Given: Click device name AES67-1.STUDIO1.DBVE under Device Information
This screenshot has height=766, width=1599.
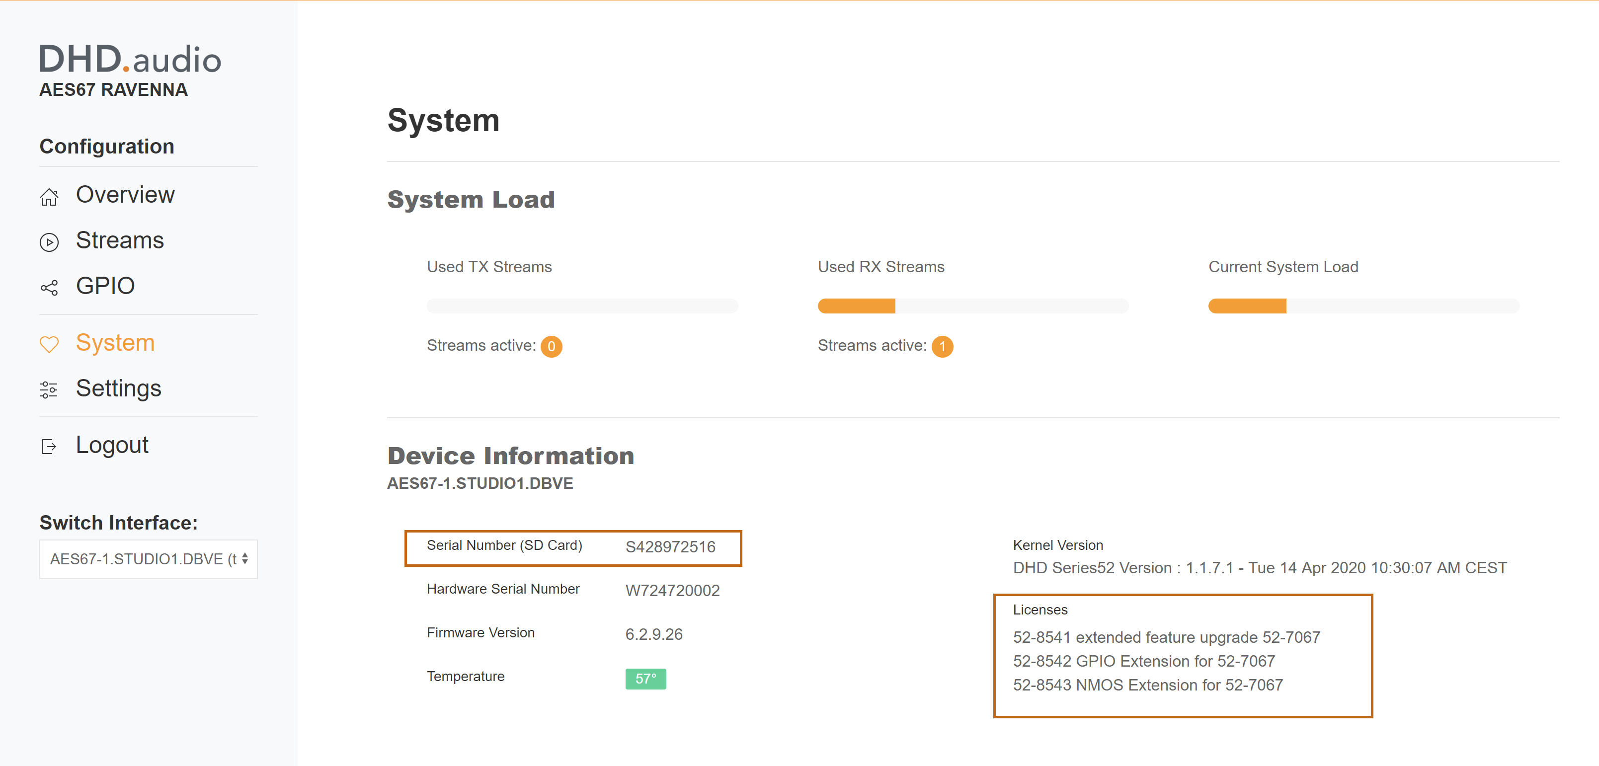Looking at the screenshot, I should [x=480, y=483].
